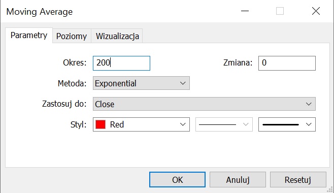Viewport: 334px width, 193px height.
Task: Open the line style dropdown
Action: (x=224, y=124)
